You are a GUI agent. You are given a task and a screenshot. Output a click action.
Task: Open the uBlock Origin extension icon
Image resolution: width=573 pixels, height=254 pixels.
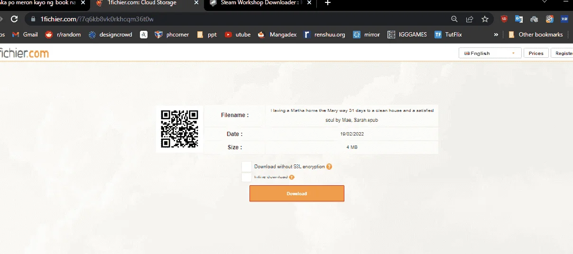coord(504,19)
